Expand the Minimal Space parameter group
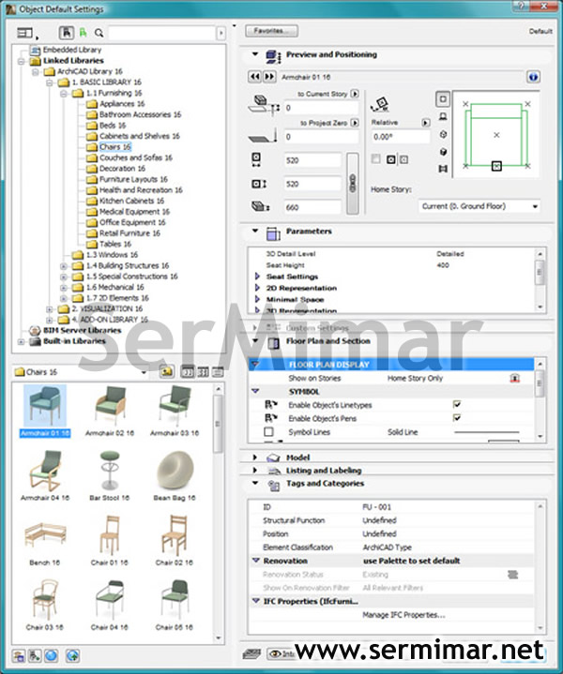Screen dimensions: 563x674 [x=257, y=299]
